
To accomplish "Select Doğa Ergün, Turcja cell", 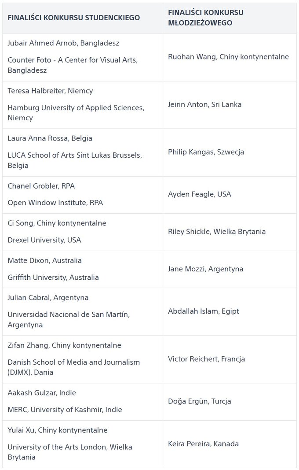I will (199, 401).
